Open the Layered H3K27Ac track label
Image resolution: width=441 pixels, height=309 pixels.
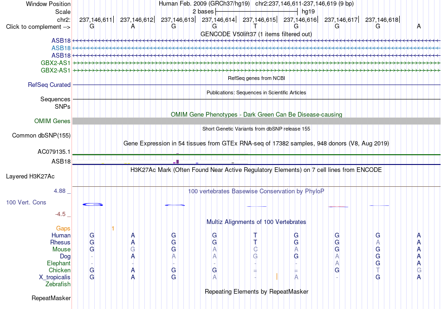30,177
